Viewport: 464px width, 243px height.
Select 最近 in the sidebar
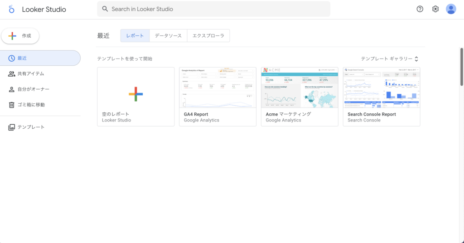point(40,58)
